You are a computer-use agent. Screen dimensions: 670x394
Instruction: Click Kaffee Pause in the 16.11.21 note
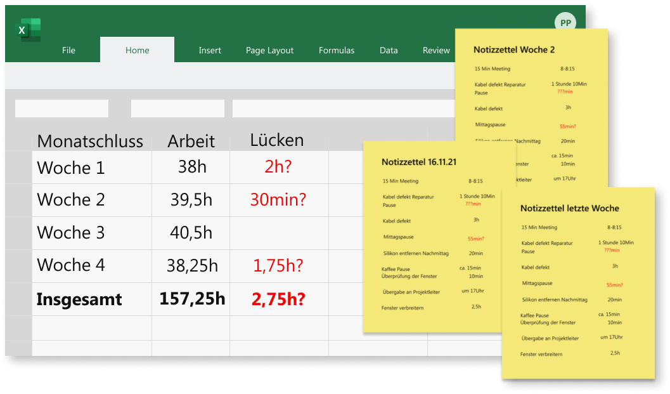click(396, 270)
